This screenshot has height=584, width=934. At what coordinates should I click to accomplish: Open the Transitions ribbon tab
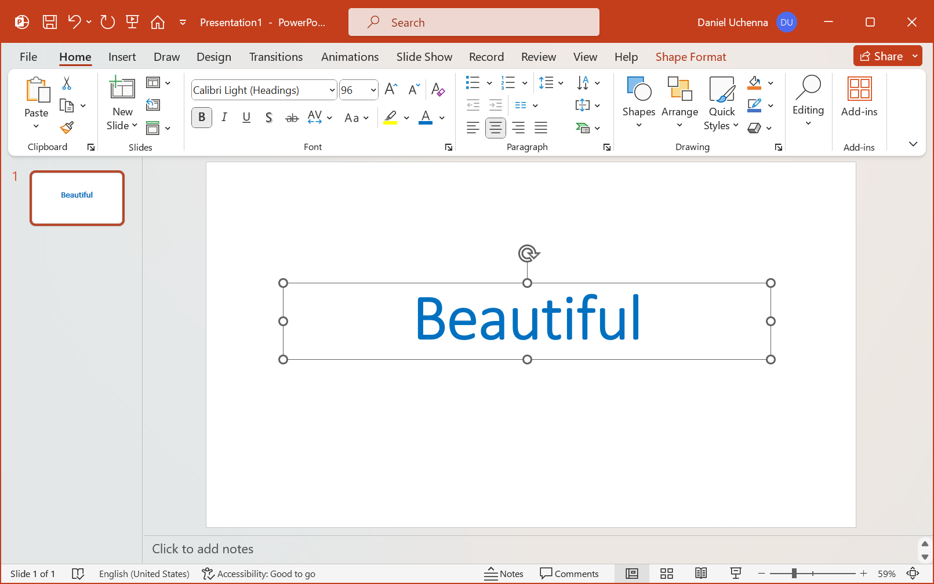tap(275, 57)
